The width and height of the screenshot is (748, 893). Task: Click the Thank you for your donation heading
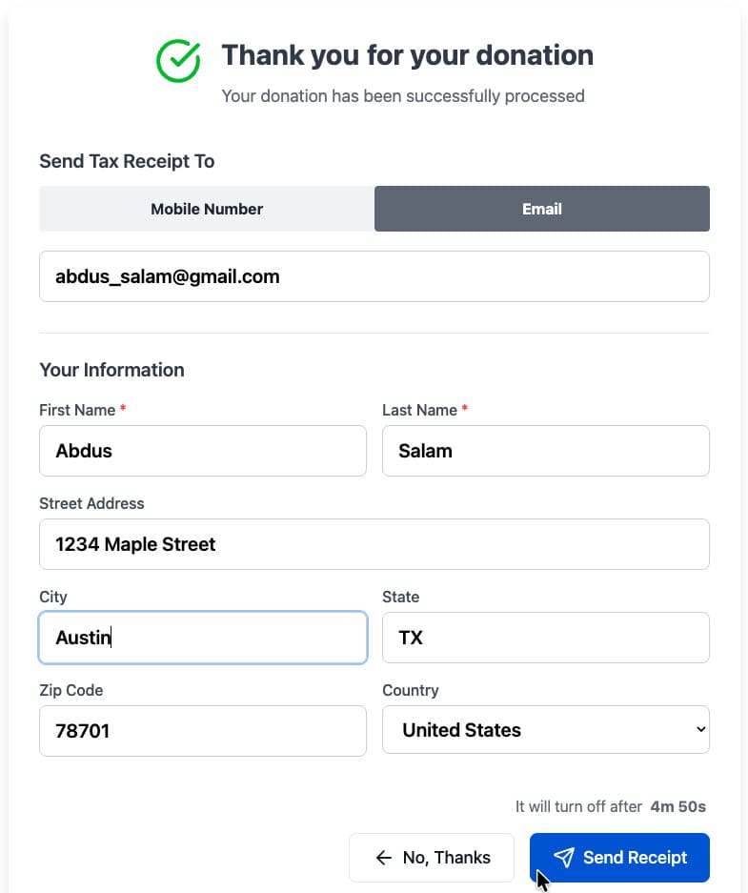click(x=408, y=55)
